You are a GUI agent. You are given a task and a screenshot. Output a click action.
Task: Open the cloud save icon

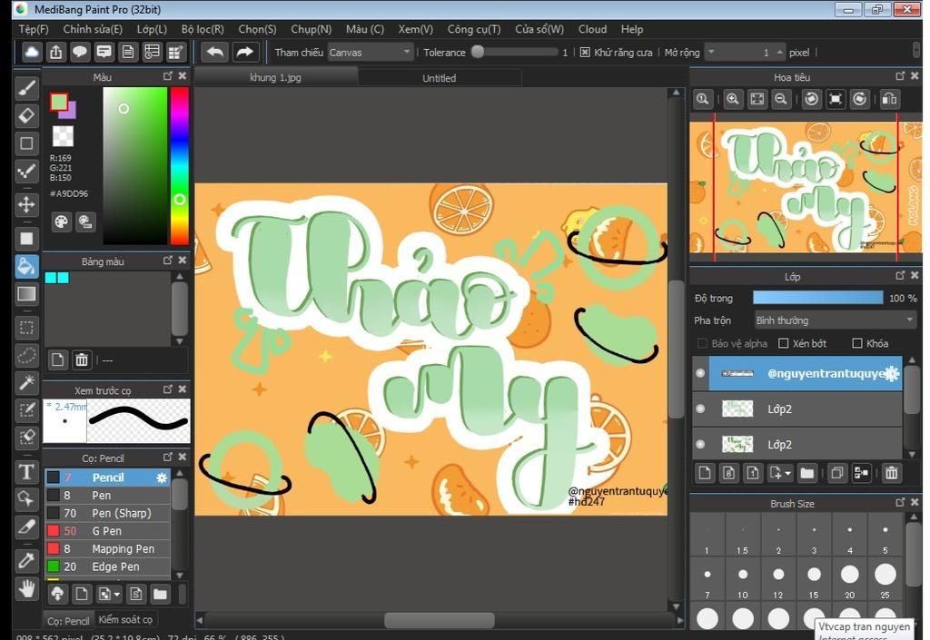32,52
